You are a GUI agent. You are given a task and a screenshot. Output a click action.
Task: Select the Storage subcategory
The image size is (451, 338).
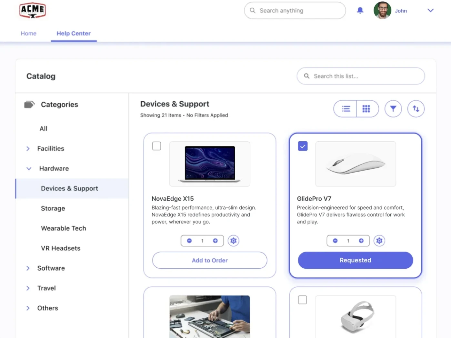(53, 208)
